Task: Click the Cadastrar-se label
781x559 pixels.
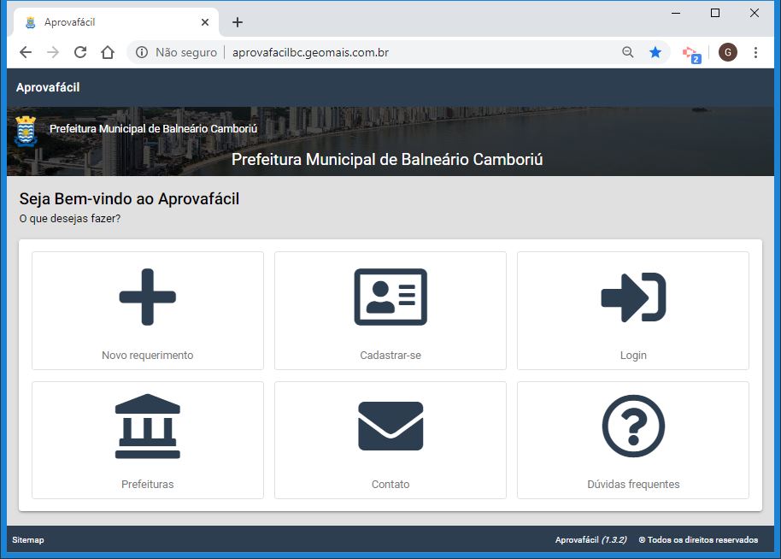Action: click(x=390, y=356)
